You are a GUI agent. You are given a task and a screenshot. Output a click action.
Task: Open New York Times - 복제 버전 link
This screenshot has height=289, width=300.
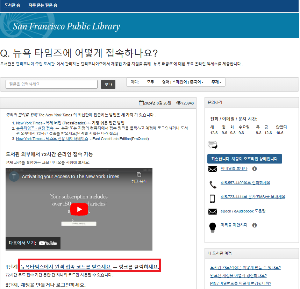[39, 123]
